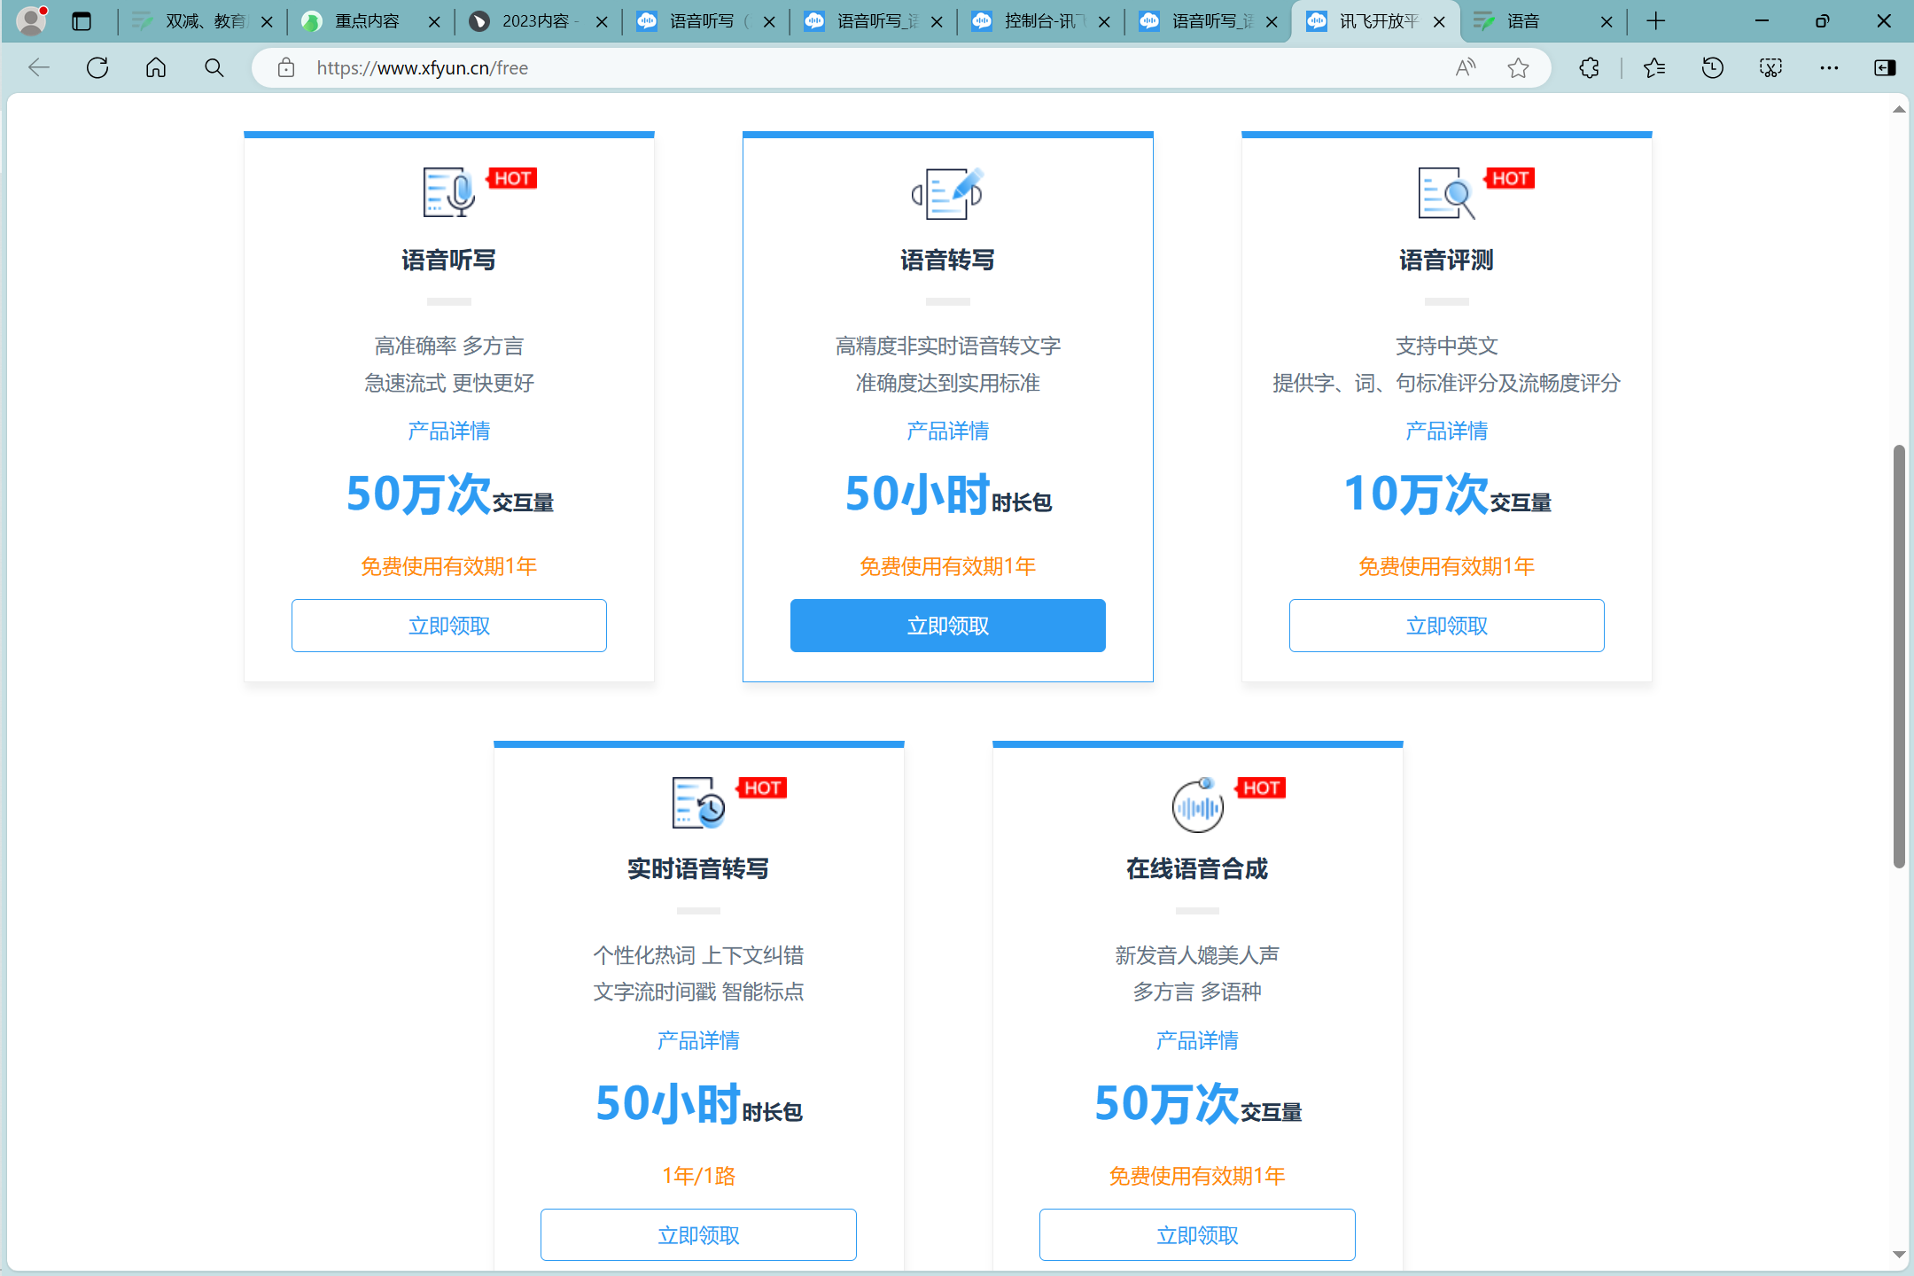Screen dimensions: 1914x1276
Task: Click the 语音转写 pen product icon
Action: tap(947, 192)
